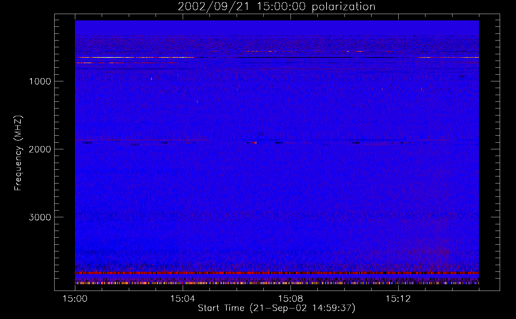Click the plot title "2002/09/21 15:00:00 polarization"
Screen dimensions: 516x319
coord(276,7)
